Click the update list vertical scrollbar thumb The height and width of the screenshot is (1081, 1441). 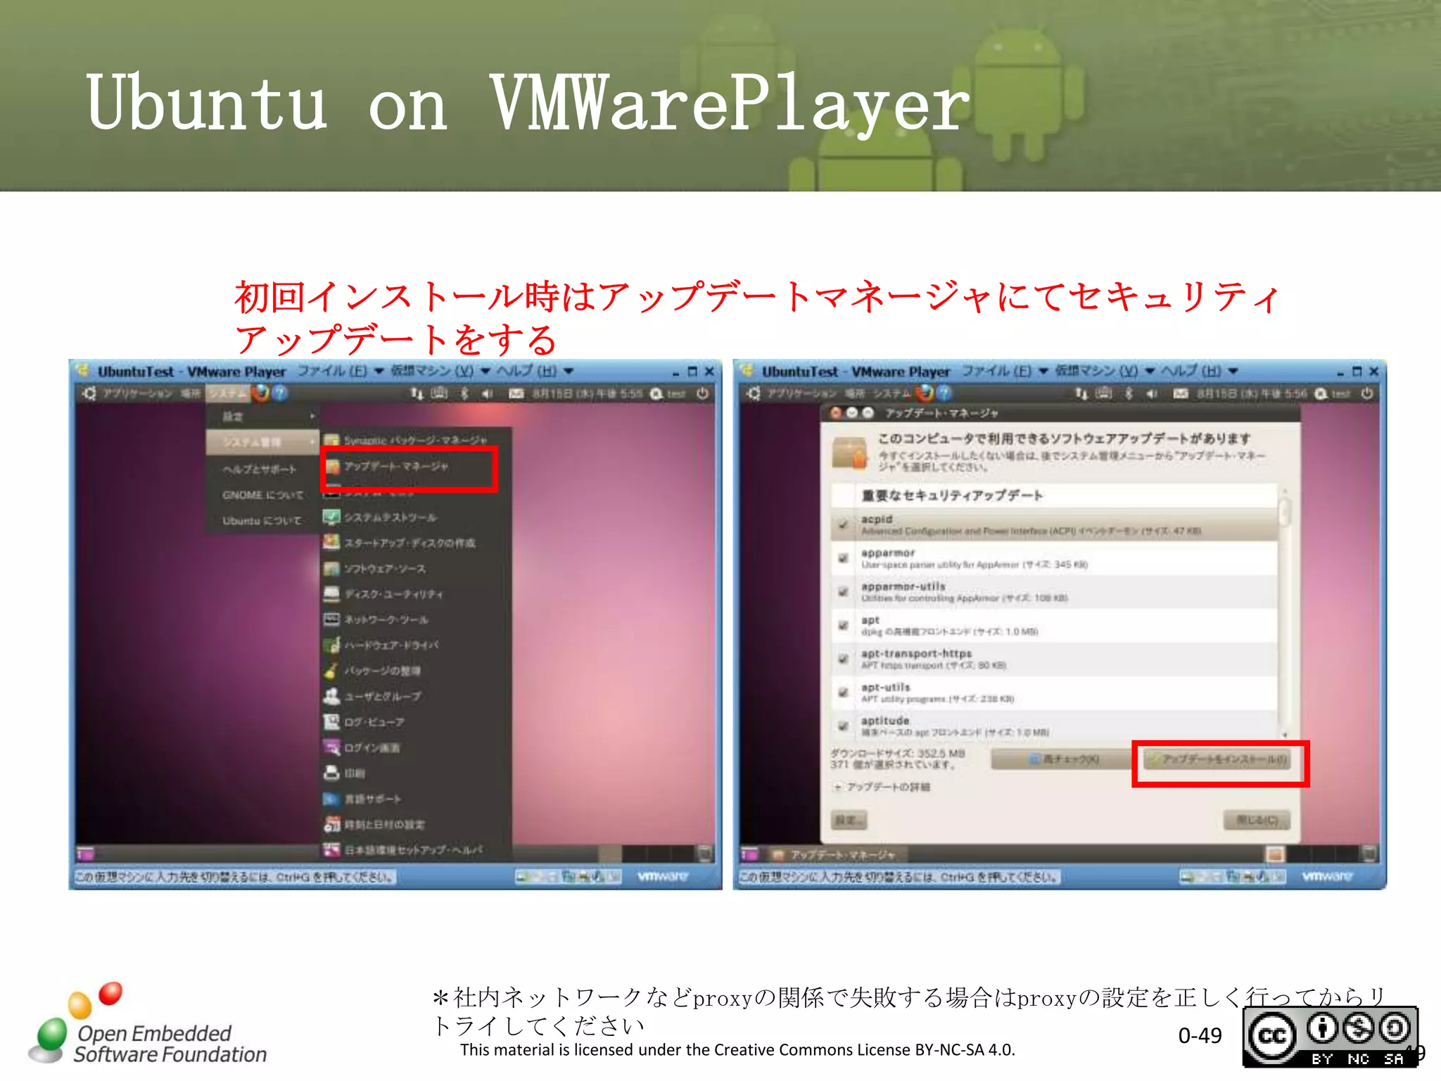(x=1284, y=512)
